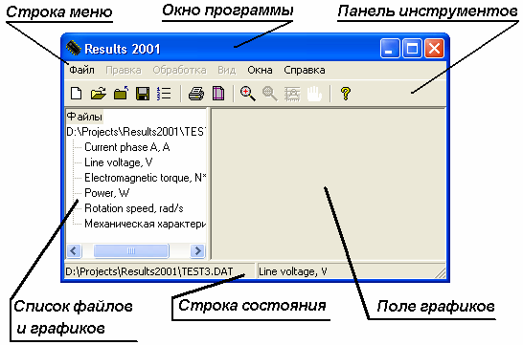
Task: Click the D:\Projects\Results2001 file node
Action: click(136, 132)
